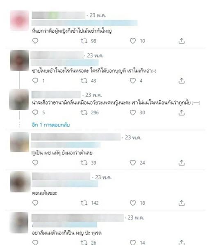Like the tweet with 4 likes

pos(133,81)
